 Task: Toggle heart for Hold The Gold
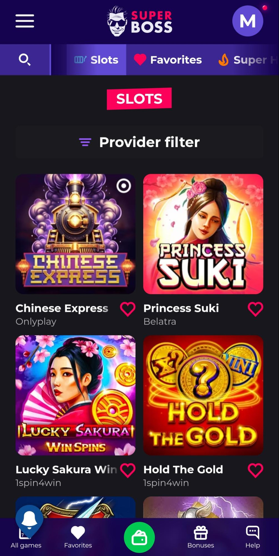[255, 470]
